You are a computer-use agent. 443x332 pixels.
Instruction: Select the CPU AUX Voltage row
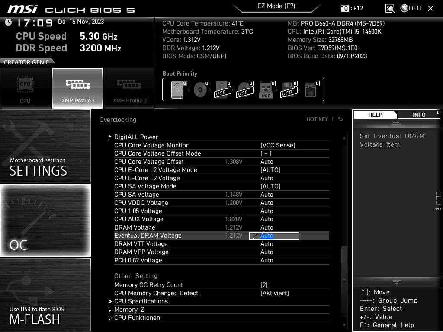(221, 219)
